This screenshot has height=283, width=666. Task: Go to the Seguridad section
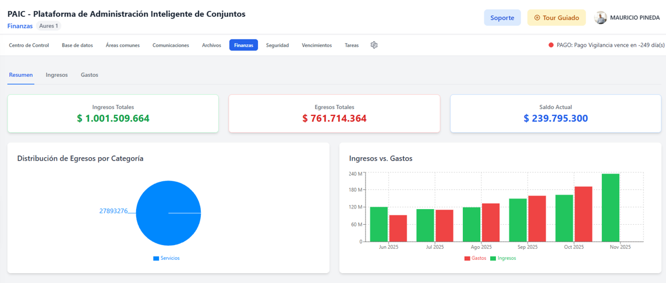click(x=277, y=45)
